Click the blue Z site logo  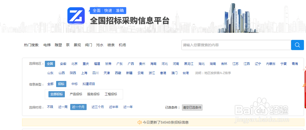tap(76, 16)
